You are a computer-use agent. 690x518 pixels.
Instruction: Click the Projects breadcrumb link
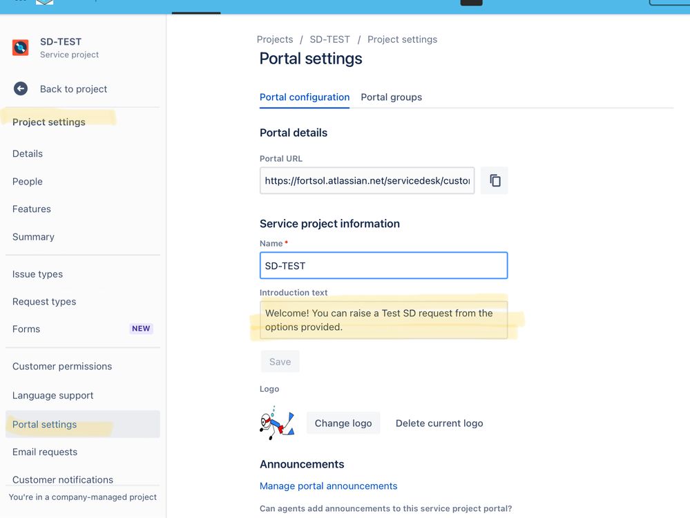pos(275,39)
